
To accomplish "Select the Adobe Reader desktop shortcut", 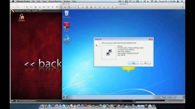I will (67, 27).
